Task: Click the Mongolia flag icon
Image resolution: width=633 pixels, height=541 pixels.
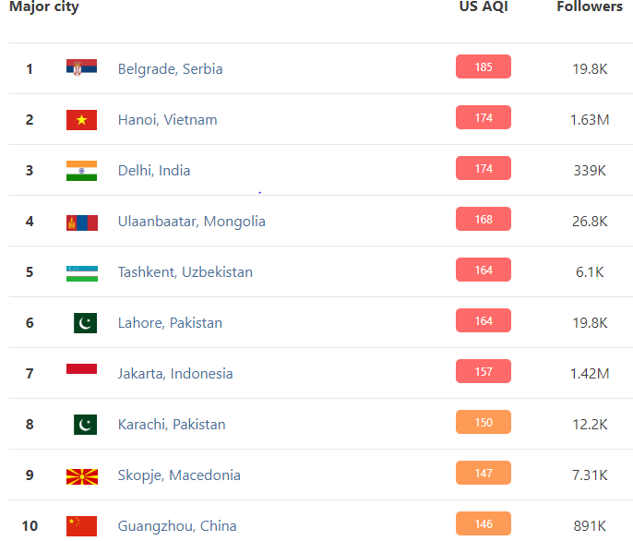Action: pyautogui.click(x=82, y=222)
